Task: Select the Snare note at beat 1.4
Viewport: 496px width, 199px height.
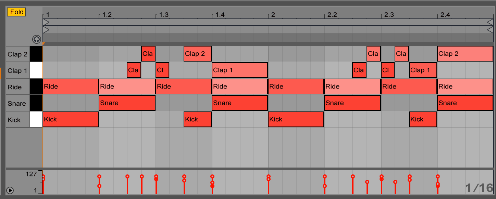Action: click(240, 103)
